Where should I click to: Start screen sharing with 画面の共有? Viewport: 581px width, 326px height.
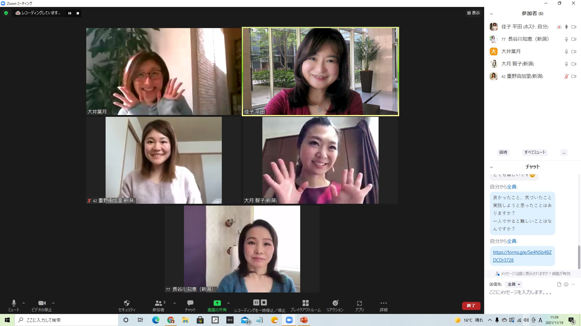coord(217,305)
